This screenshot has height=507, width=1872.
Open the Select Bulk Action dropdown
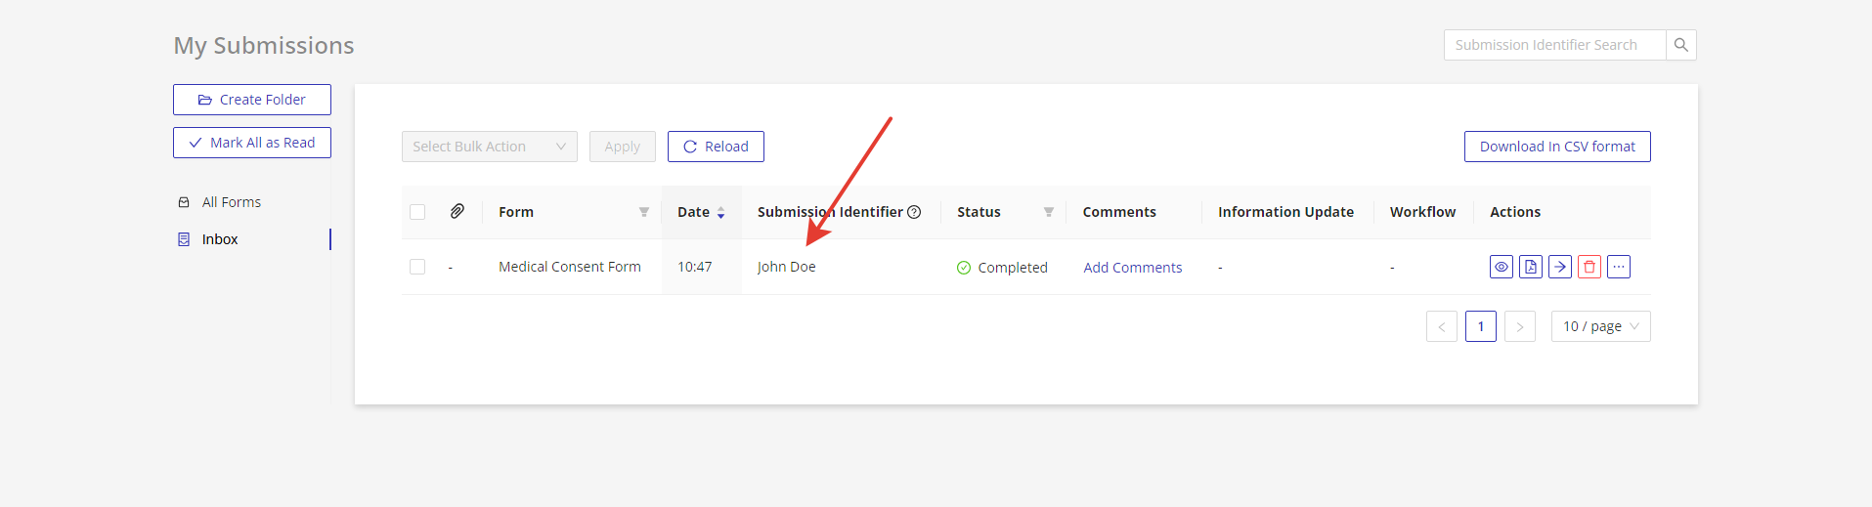489,147
